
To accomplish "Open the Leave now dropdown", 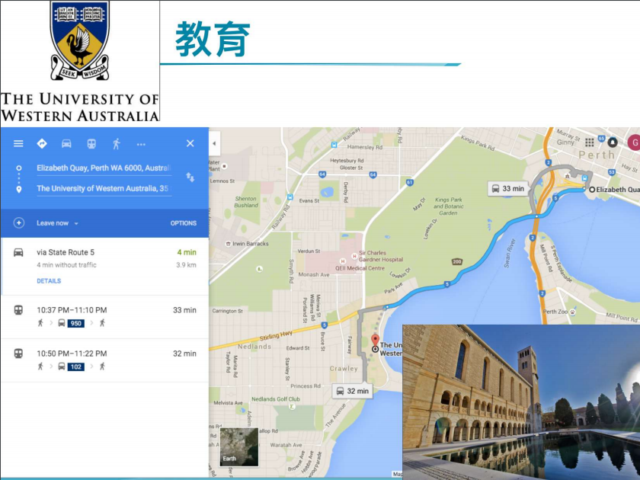I will [57, 223].
